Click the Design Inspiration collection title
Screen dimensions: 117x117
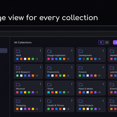(x=56, y=55)
